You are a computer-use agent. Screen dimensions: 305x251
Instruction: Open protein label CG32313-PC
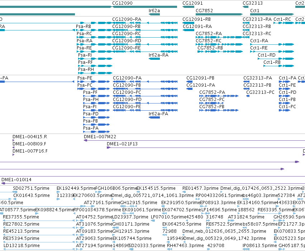pyautogui.click(x=260, y=92)
